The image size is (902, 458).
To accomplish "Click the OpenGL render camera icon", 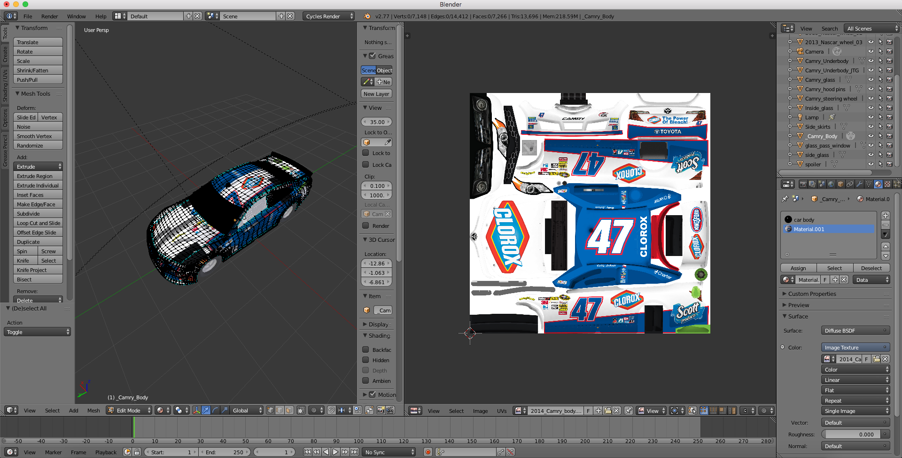I will [381, 410].
